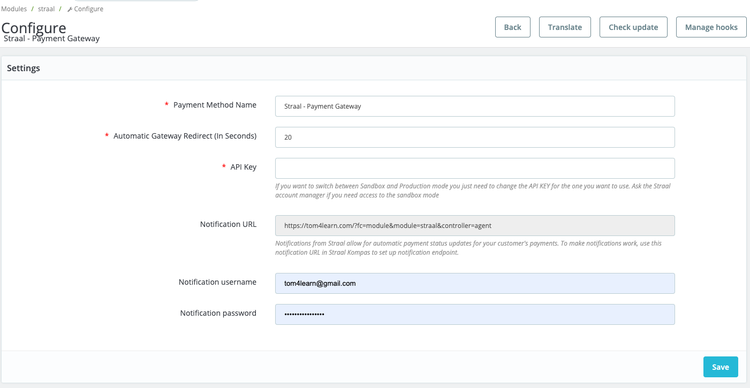Click the Payment Method Name label
This screenshot has width=750, height=388.
click(215, 105)
